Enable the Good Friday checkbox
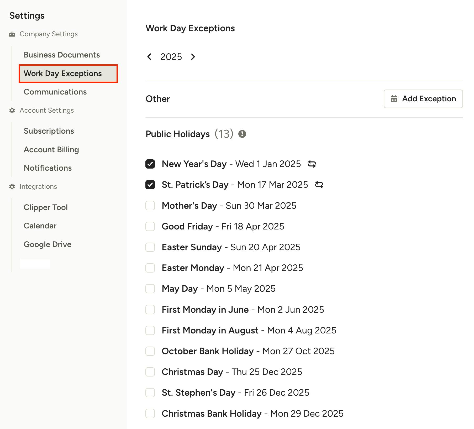This screenshot has height=429, width=474. (150, 226)
